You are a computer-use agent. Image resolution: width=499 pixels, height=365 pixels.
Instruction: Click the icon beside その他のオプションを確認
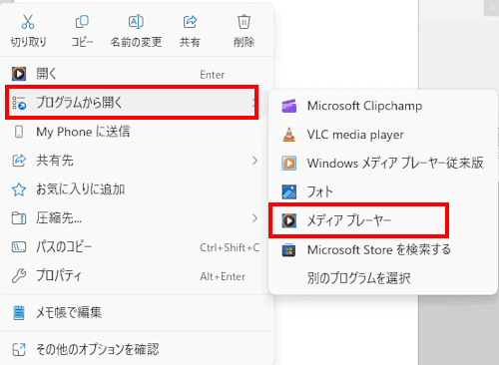[x=19, y=349]
